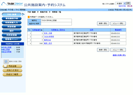Open the 他システム起動 dropdown
This screenshot has height=95, width=133.
point(120,3)
